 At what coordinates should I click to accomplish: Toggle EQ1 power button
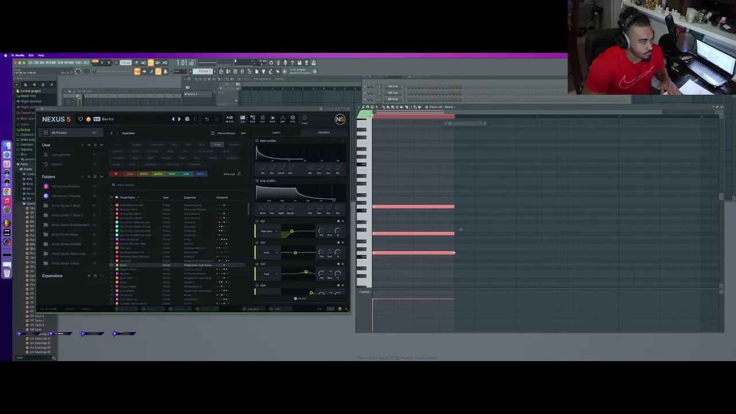(257, 221)
